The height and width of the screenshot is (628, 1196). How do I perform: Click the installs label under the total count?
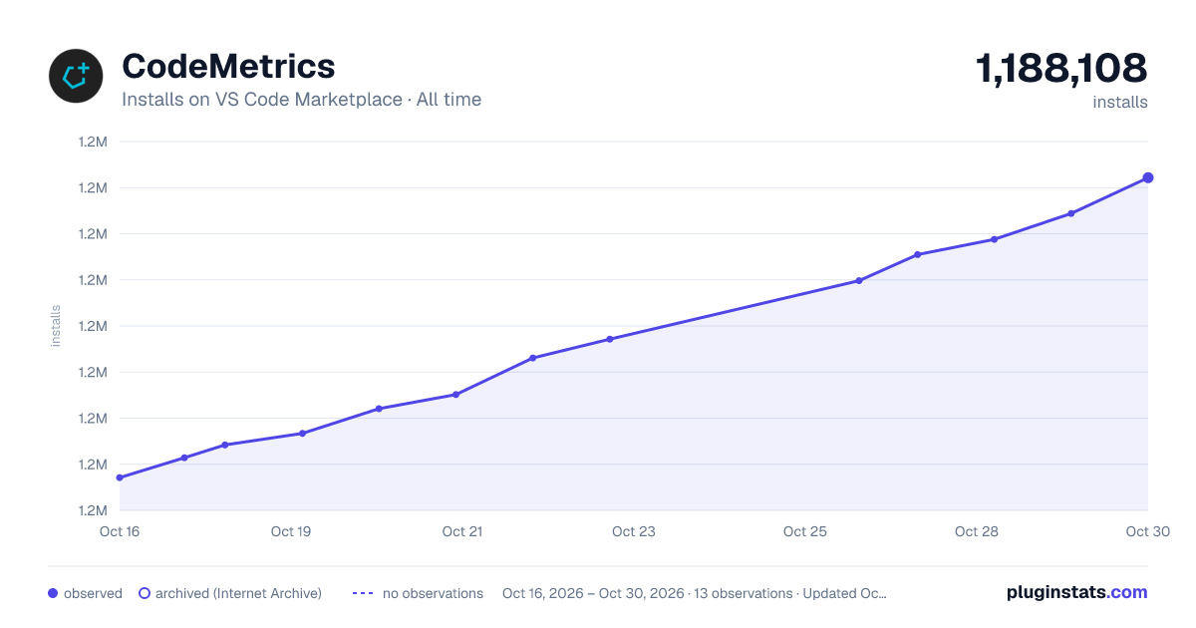(1120, 103)
